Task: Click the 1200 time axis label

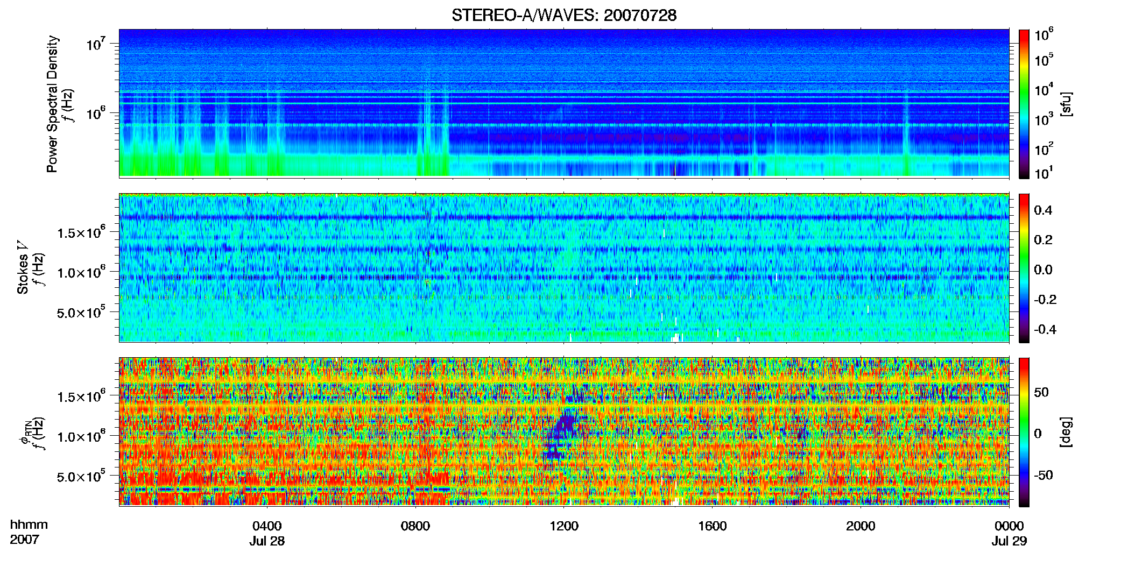Action: pos(564,526)
